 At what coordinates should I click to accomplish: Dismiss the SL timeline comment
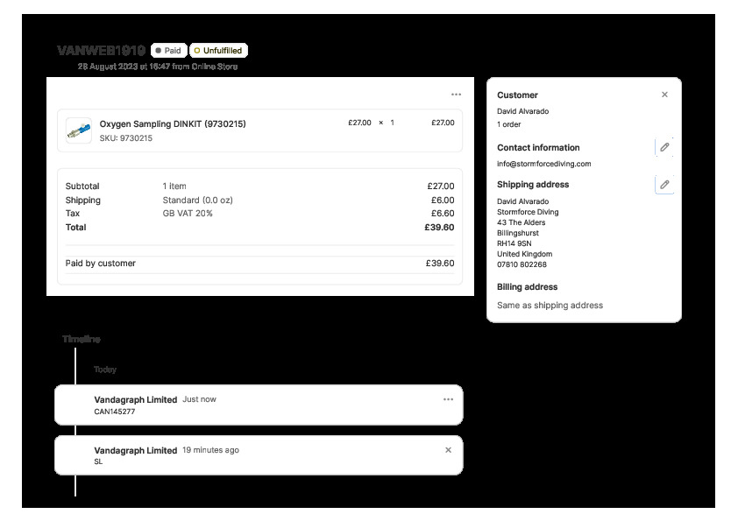tap(448, 450)
